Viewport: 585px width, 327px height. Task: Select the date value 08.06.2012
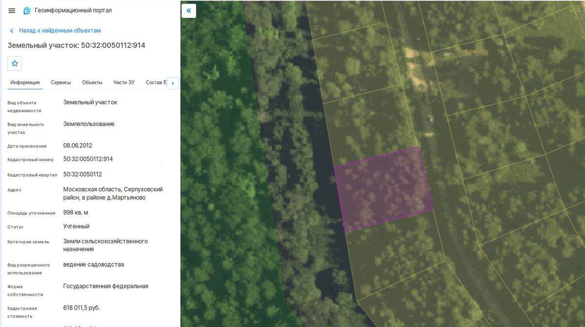[78, 145]
